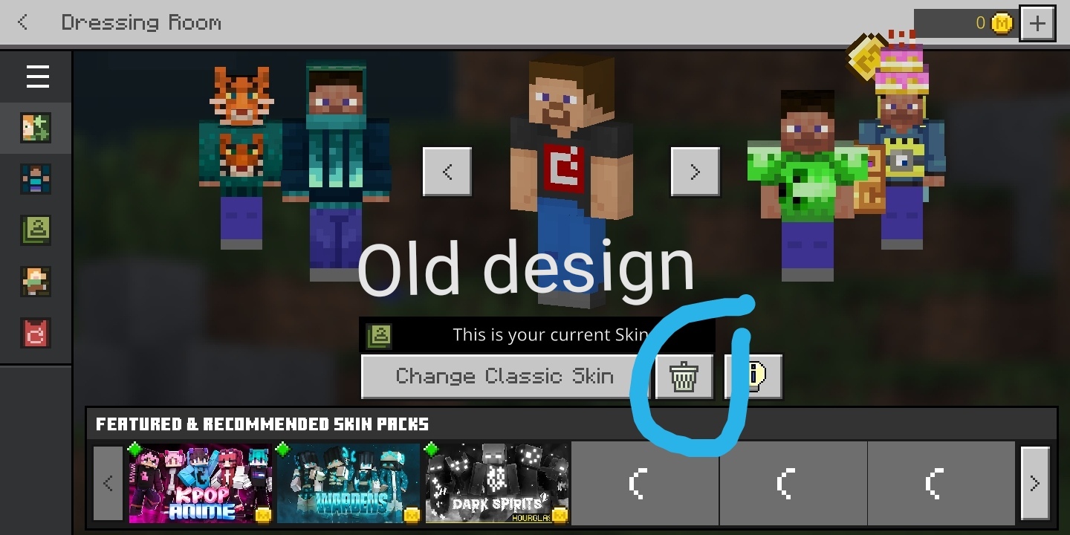Open the Dark Spirits skin pack

click(x=498, y=483)
